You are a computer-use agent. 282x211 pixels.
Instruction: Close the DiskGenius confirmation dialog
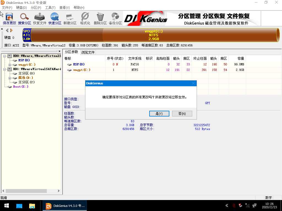click(x=193, y=83)
